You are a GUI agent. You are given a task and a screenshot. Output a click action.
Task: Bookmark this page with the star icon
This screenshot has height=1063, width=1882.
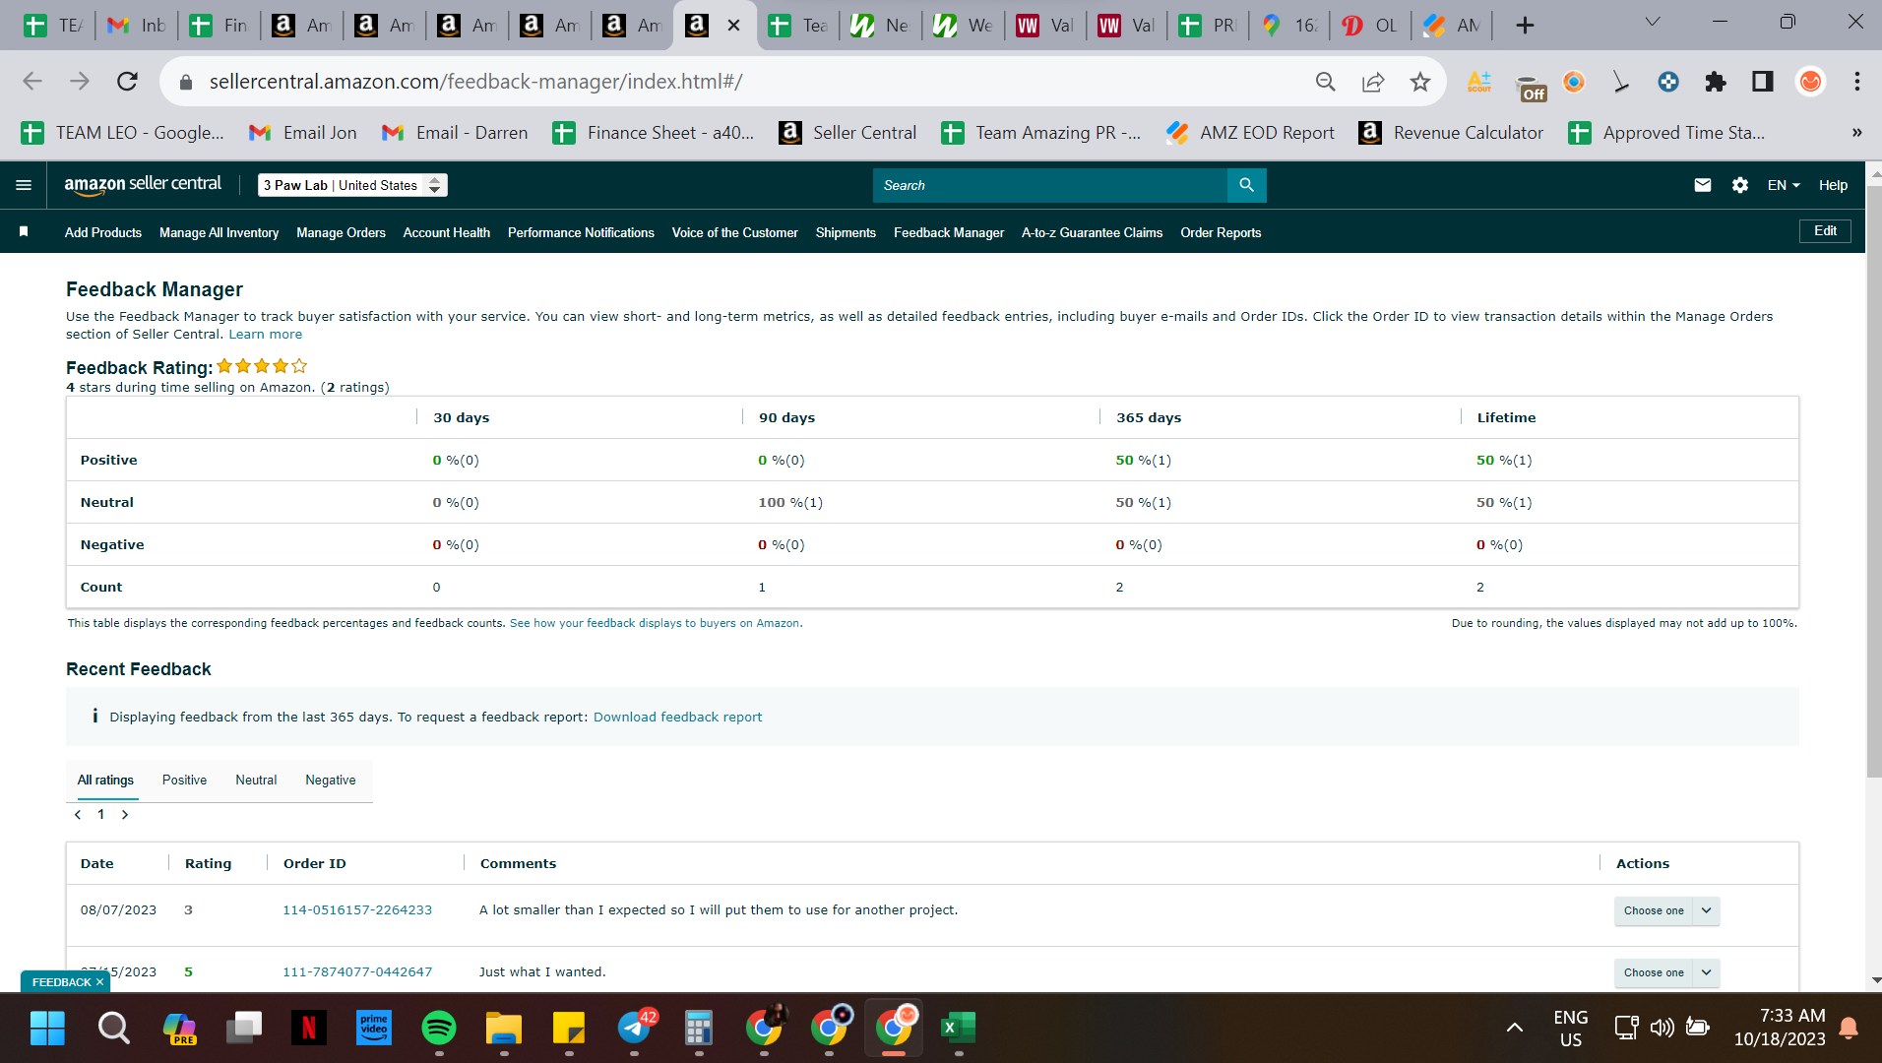1419,82
